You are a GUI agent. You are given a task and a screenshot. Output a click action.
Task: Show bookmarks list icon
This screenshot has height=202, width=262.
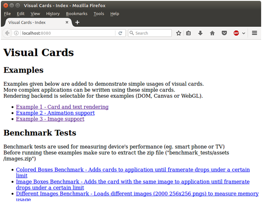click(x=189, y=33)
